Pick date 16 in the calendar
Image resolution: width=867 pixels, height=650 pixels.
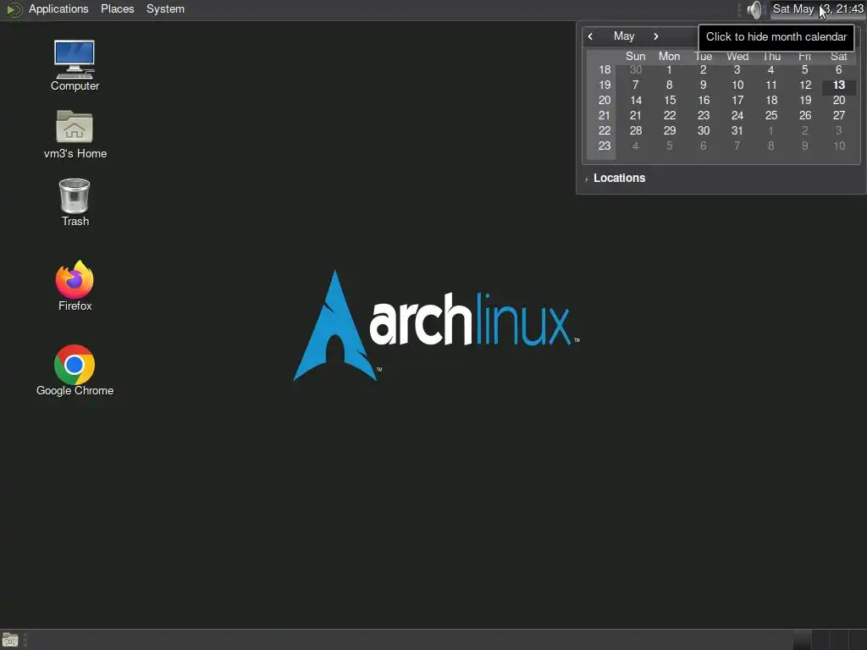point(704,100)
